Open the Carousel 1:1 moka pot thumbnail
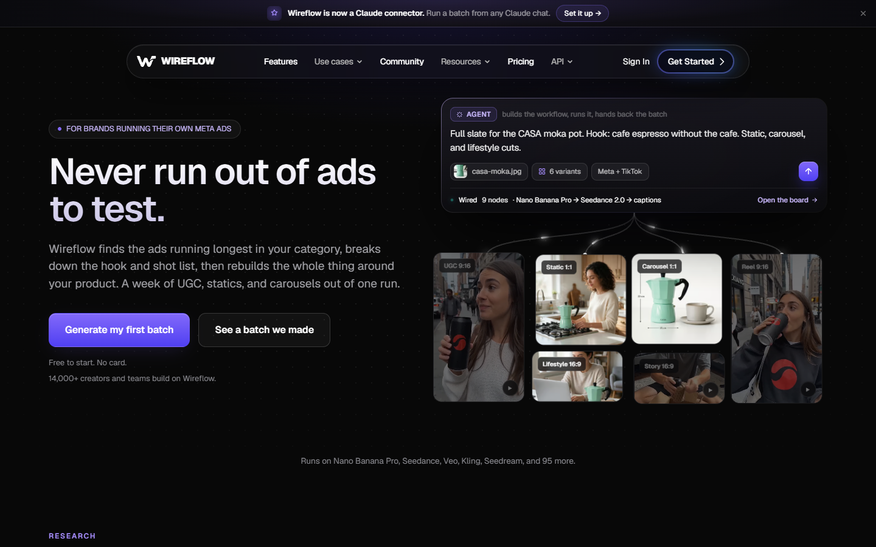This screenshot has width=876, height=547. click(676, 299)
